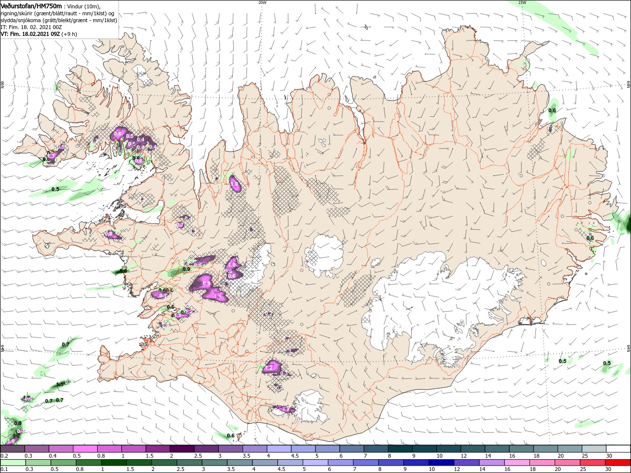Pick the darkest purple 2–2.5 snow swatch
Screen dimensions: 631x473
pyautogui.click(x=181, y=449)
